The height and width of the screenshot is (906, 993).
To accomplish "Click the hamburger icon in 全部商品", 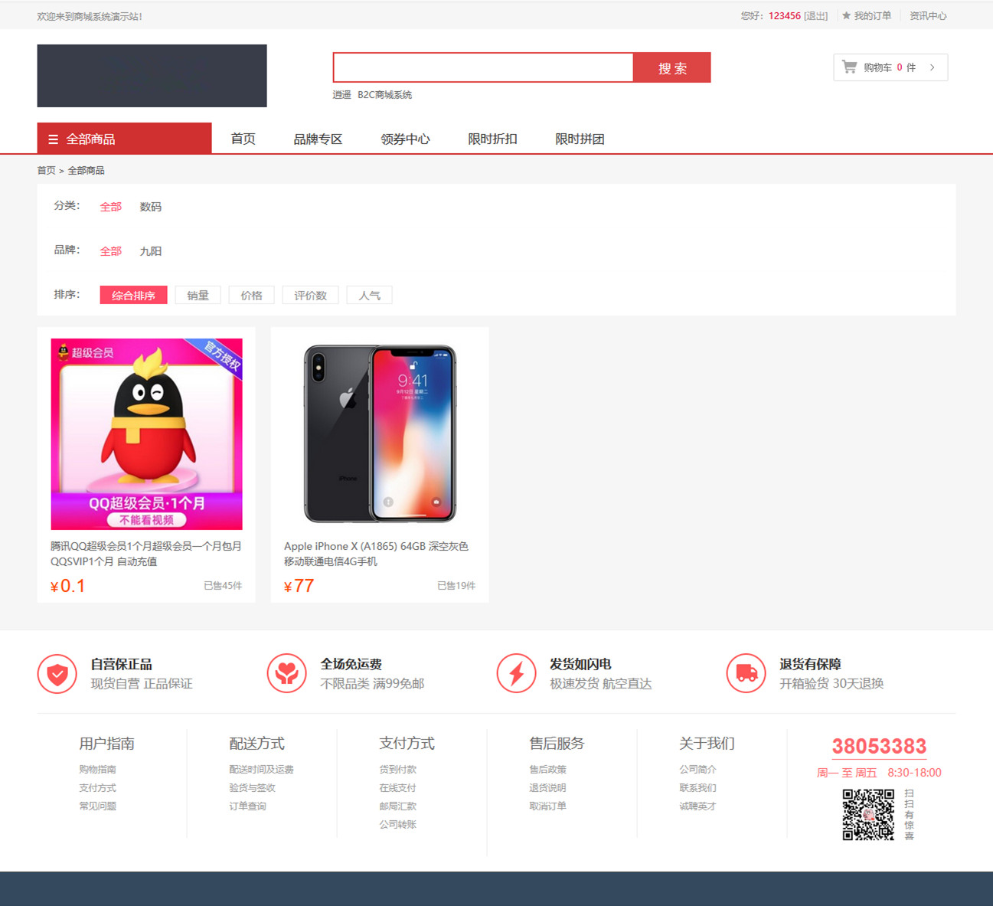I will point(53,139).
